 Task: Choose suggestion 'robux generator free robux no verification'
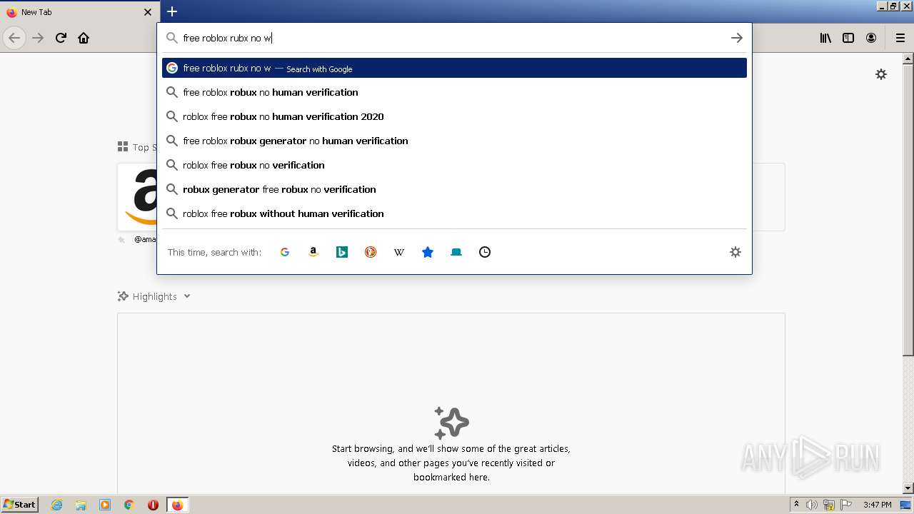[454, 189]
